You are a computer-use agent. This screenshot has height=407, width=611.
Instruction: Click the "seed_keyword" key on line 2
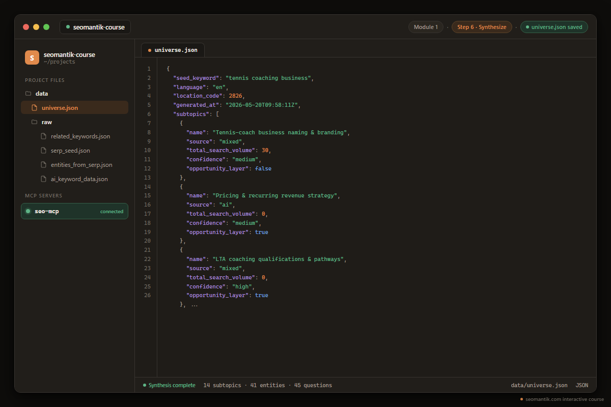pyautogui.click(x=196, y=78)
